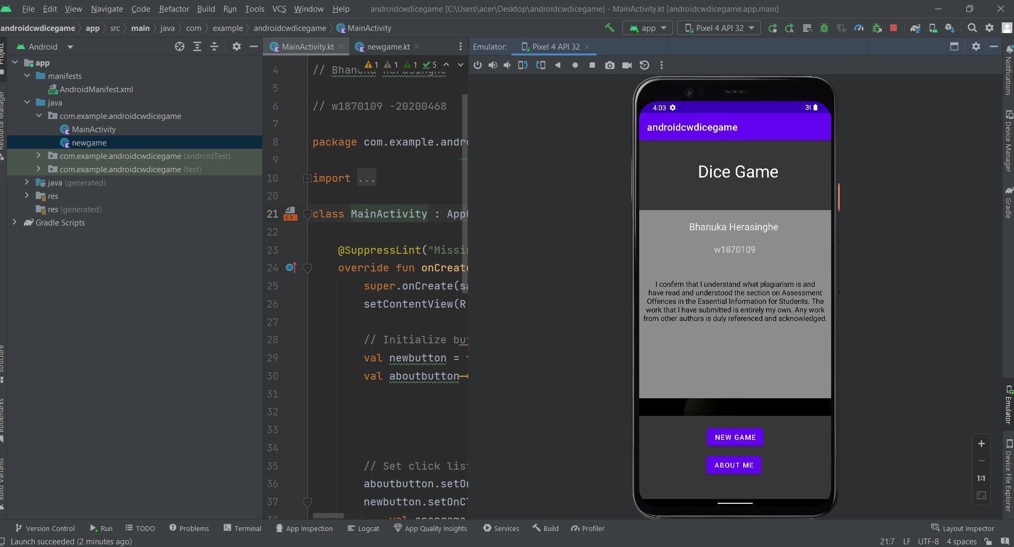The width and height of the screenshot is (1014, 547).
Task: Click ABOUT ME in the emulator screen
Action: [734, 465]
